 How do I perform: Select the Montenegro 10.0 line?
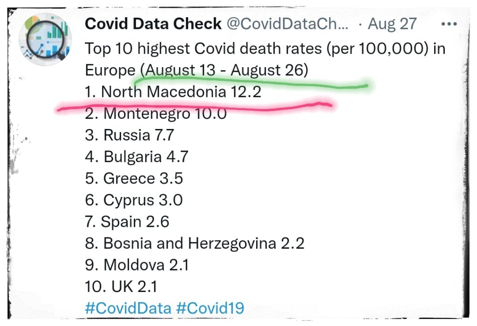[156, 114]
